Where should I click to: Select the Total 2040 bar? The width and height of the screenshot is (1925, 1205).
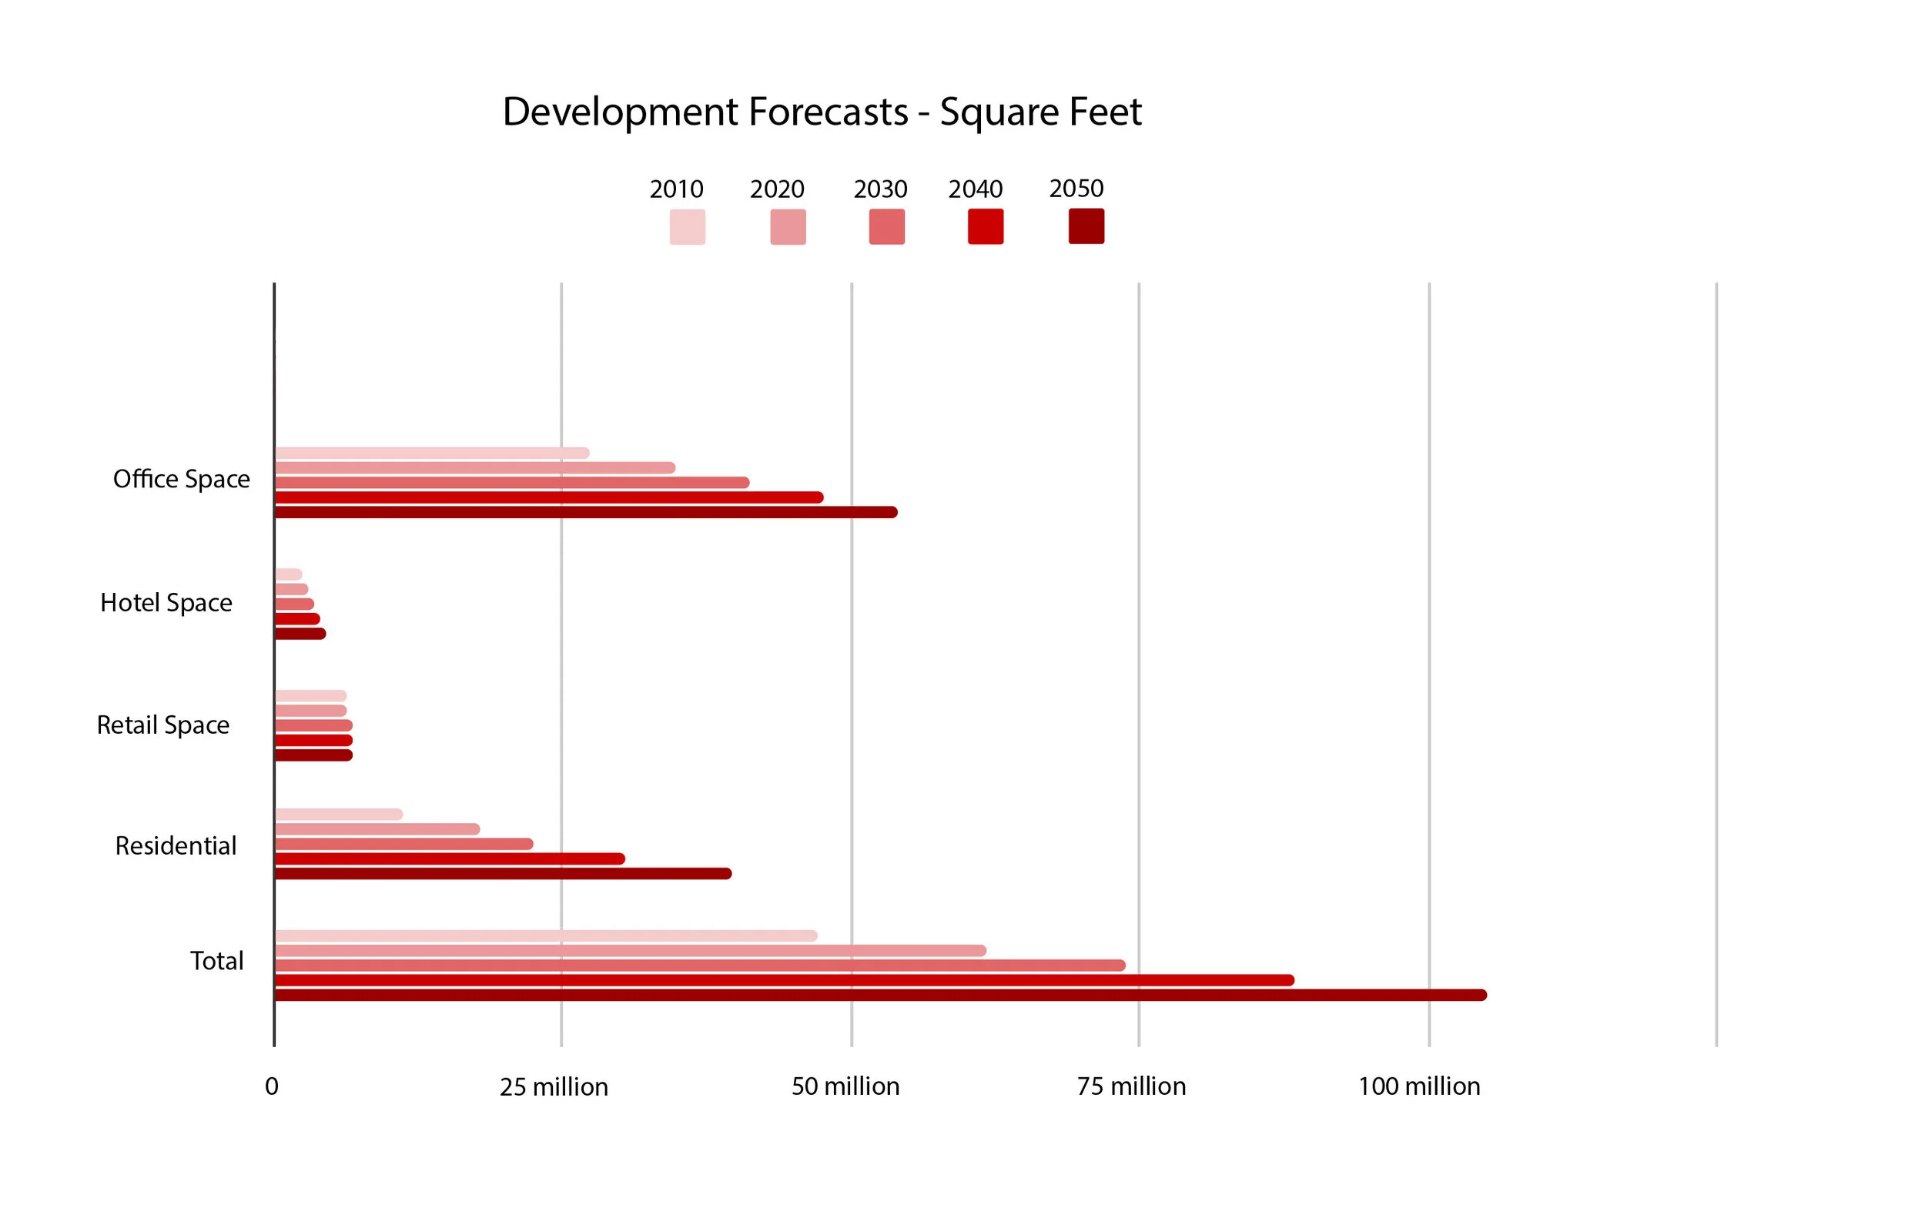(785, 980)
